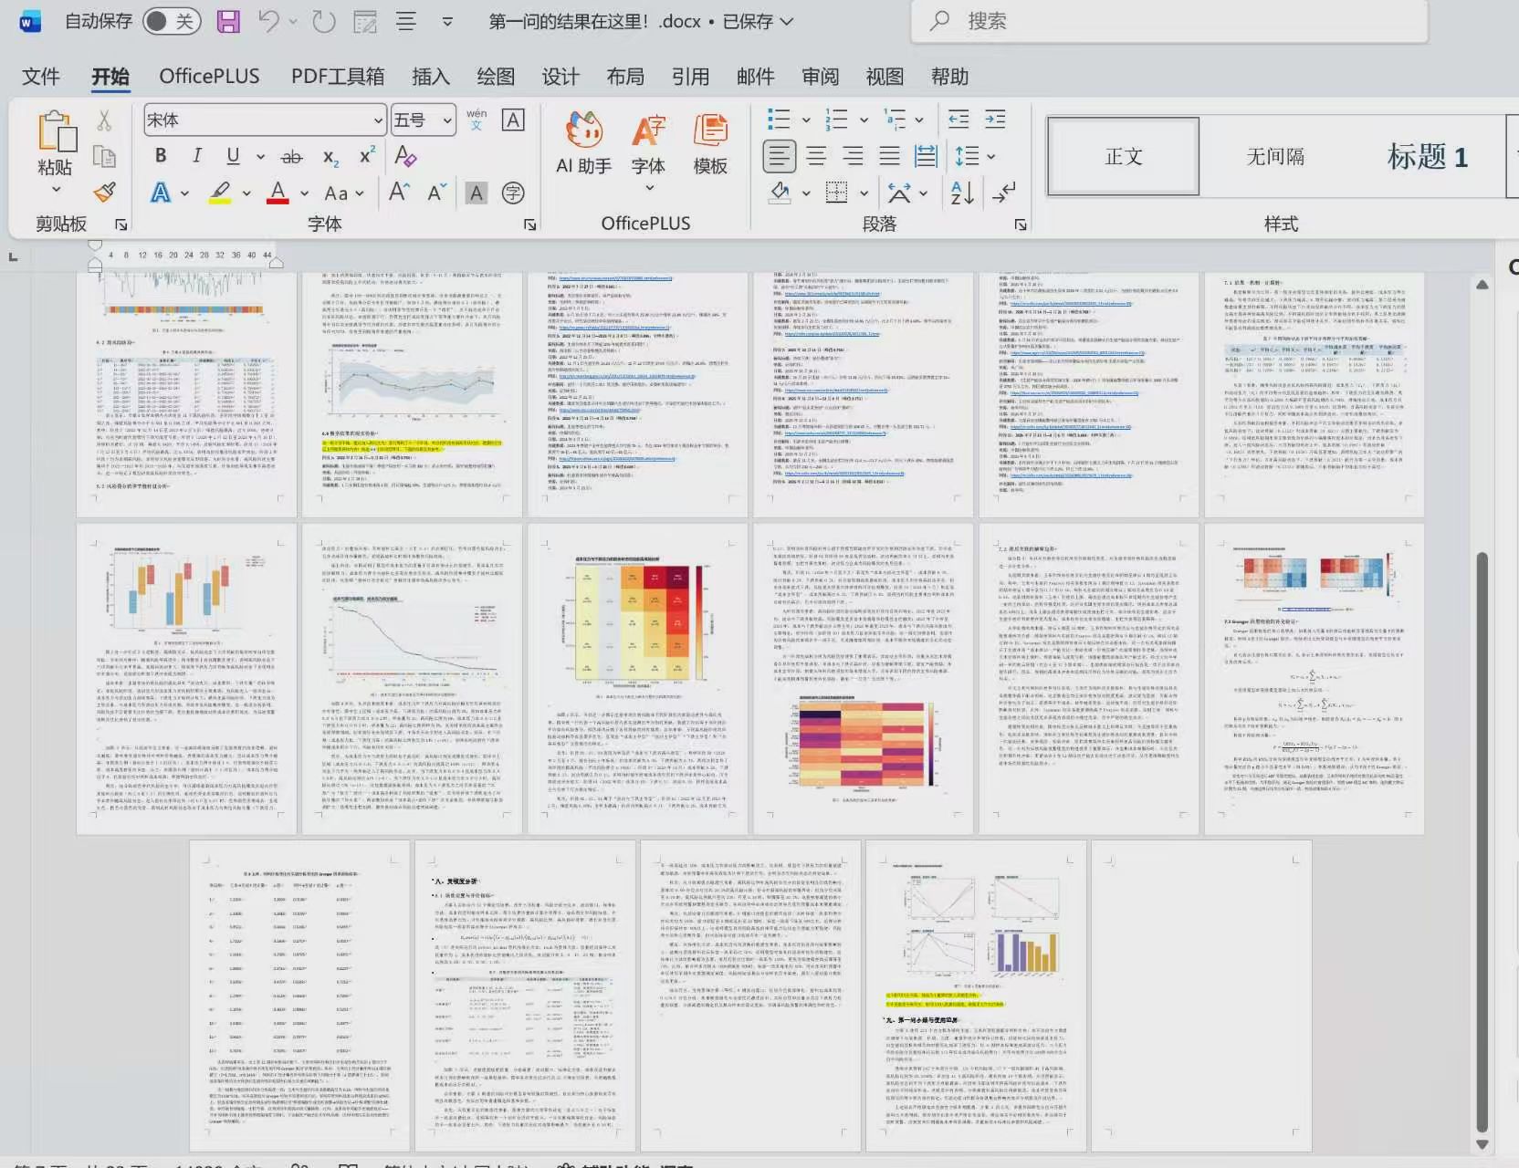Toggle character shading button

click(x=476, y=193)
